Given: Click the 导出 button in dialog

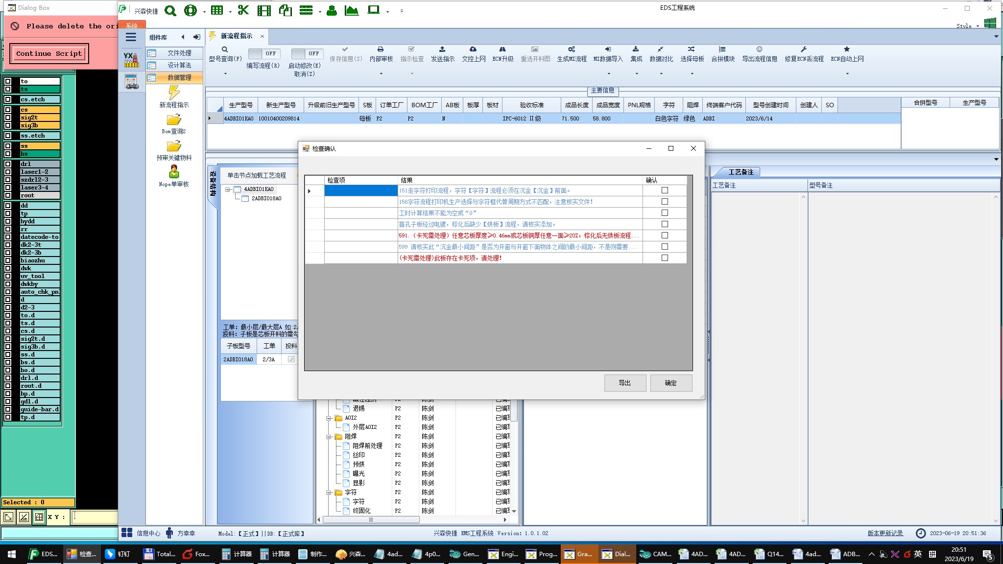Looking at the screenshot, I should [x=624, y=383].
